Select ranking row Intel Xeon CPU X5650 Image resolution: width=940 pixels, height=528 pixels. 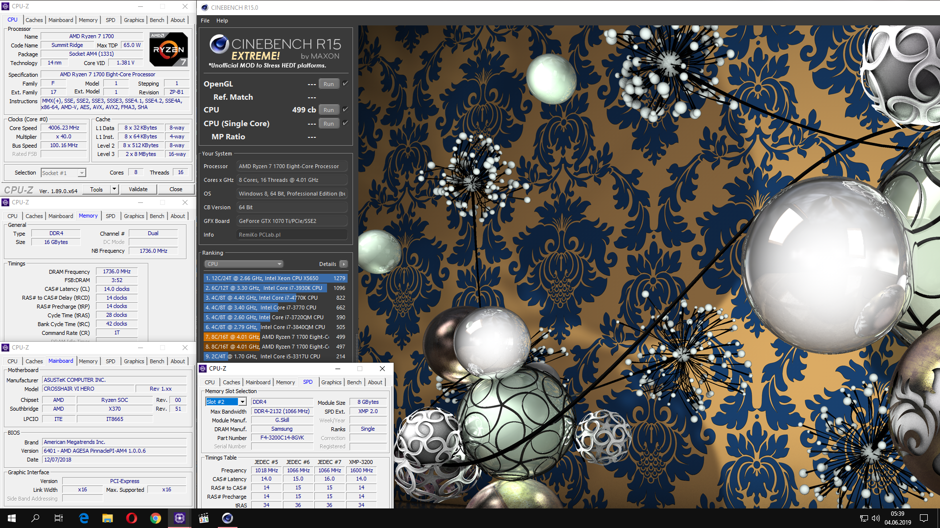click(x=275, y=278)
